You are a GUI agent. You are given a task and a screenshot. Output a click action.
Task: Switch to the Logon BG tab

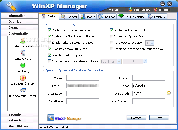coord(157,17)
